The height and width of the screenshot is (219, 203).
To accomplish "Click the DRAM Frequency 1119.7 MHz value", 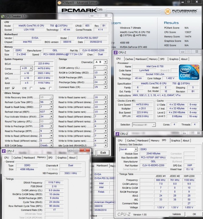I will tap(54, 182).
